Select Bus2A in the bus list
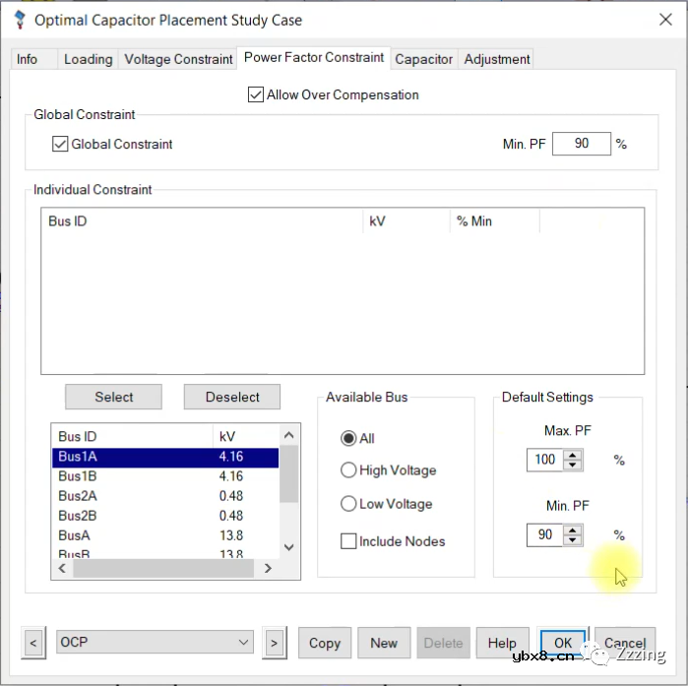This screenshot has width=688, height=686. coord(78,496)
